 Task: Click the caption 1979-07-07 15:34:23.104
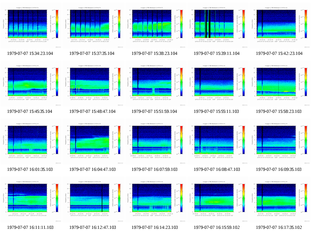30,53
